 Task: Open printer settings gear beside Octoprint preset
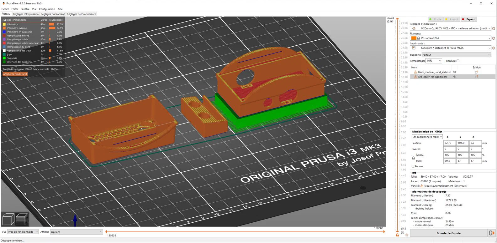[494, 48]
